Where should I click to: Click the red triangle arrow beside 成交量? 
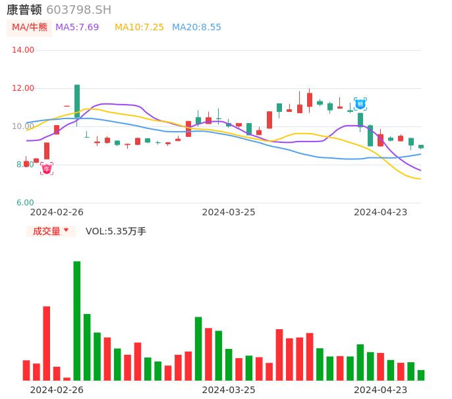pos(66,230)
